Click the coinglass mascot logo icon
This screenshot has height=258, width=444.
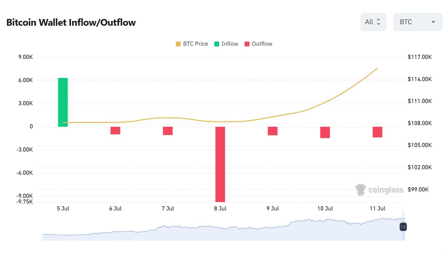pyautogui.click(x=360, y=189)
